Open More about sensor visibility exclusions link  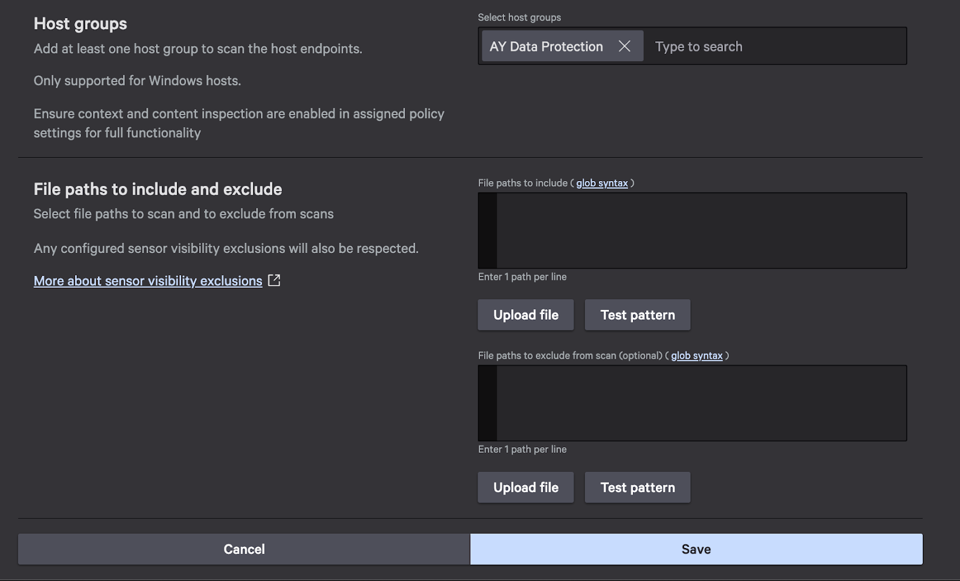point(148,281)
